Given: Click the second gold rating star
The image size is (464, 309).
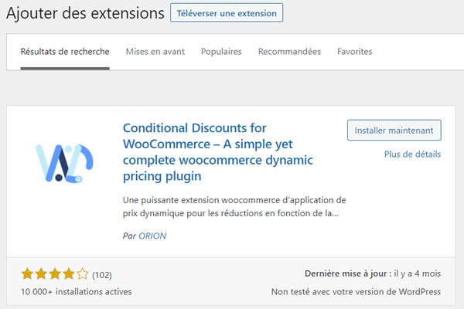Looking at the screenshot, I should [41, 273].
